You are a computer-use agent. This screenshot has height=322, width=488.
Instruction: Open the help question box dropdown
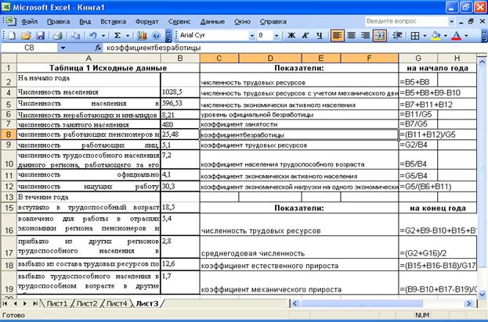pyautogui.click(x=452, y=21)
